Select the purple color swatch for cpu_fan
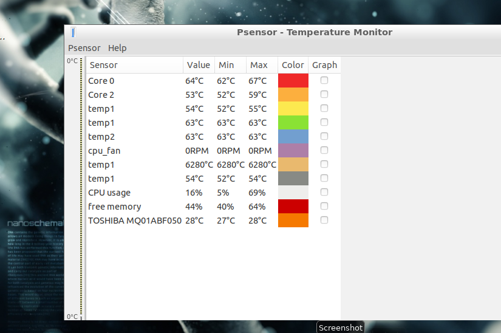The width and height of the screenshot is (501, 333). 293,150
